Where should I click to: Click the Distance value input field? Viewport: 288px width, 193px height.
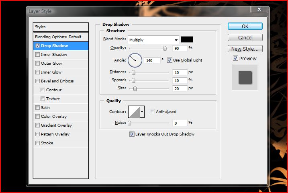coord(181,72)
